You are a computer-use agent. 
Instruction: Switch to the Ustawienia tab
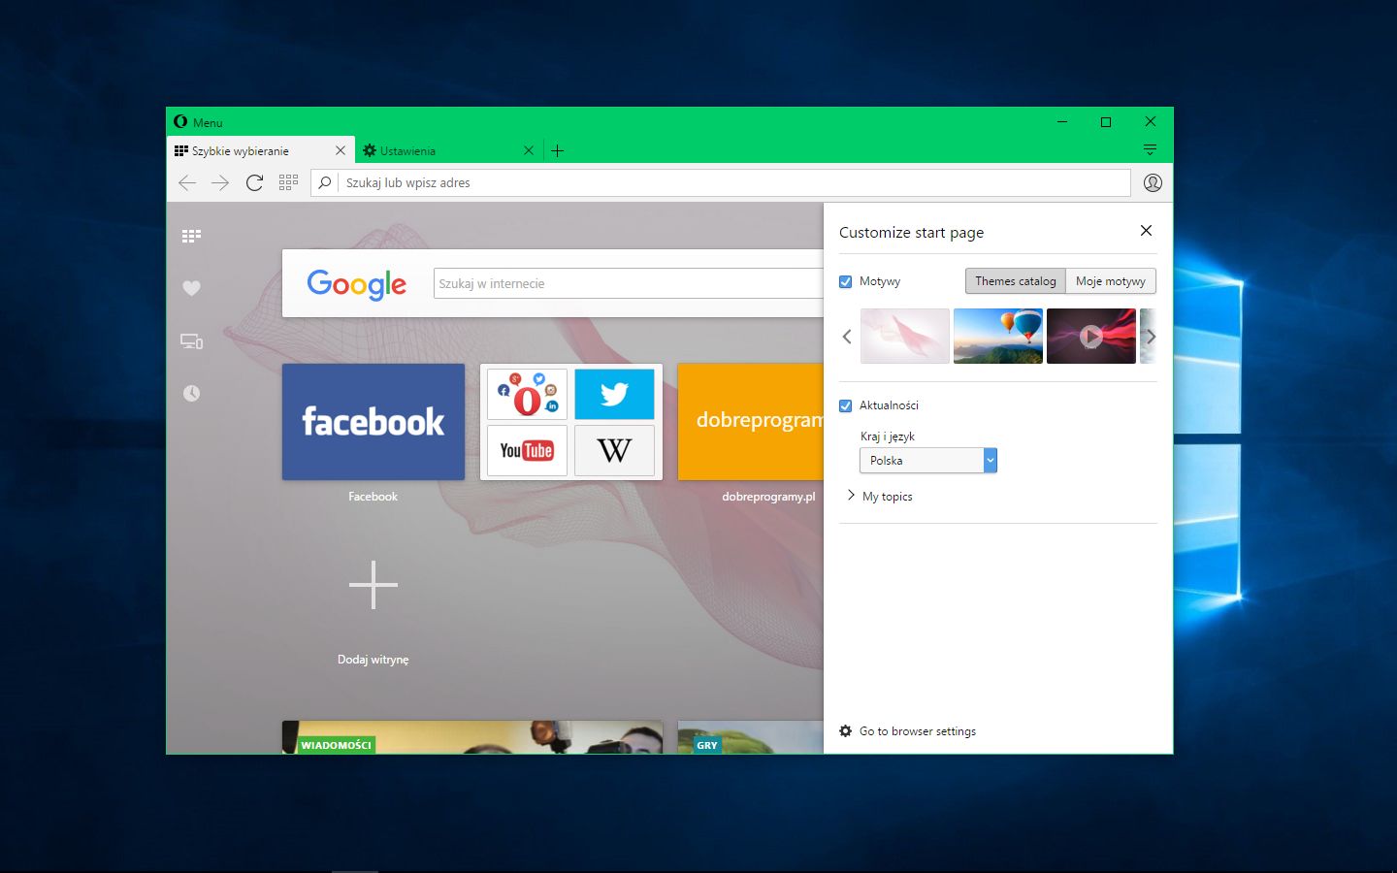pos(442,150)
